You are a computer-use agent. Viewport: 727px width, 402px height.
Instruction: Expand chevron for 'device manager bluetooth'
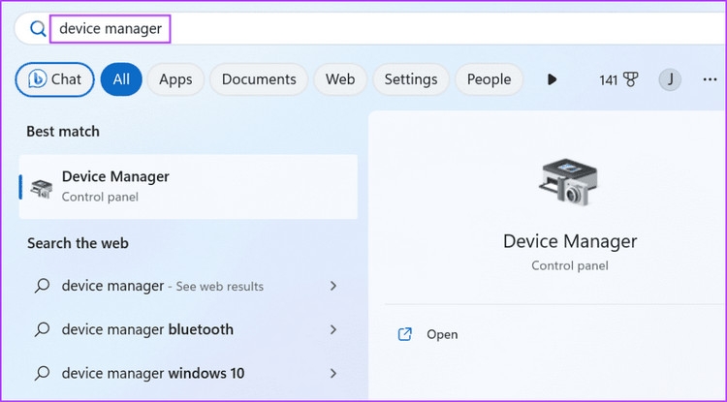point(332,329)
